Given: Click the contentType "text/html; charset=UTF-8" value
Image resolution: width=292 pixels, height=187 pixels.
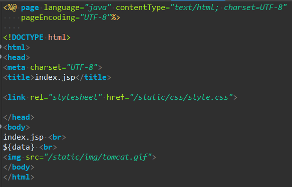Looking at the screenshot, I should pos(228,7).
